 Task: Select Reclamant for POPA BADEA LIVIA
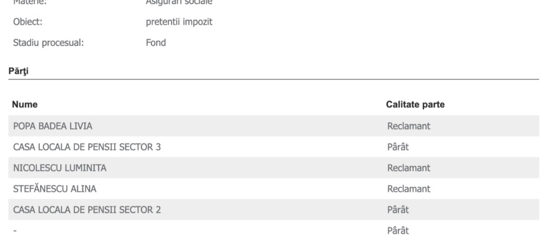point(409,126)
